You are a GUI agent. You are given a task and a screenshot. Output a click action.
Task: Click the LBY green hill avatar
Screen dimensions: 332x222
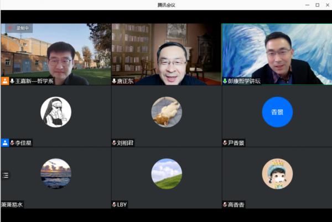coord(167,174)
